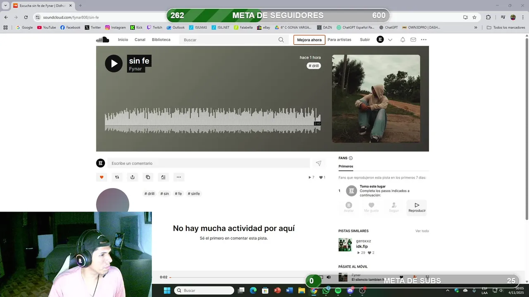Viewport: 529px width, 297px height.
Task: Click the Avatar step
Action: click(x=349, y=207)
